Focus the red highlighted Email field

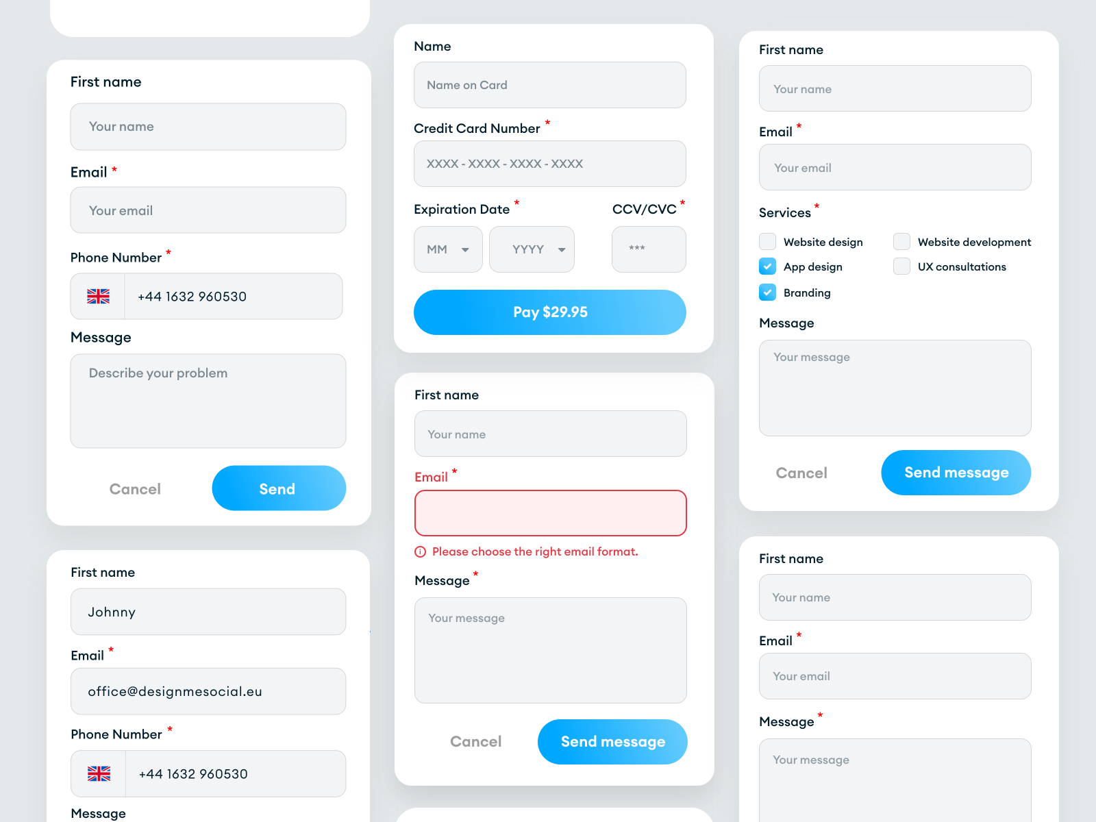pyautogui.click(x=550, y=513)
